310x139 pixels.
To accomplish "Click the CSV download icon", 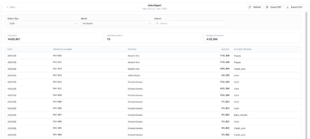I will (x=288, y=7).
